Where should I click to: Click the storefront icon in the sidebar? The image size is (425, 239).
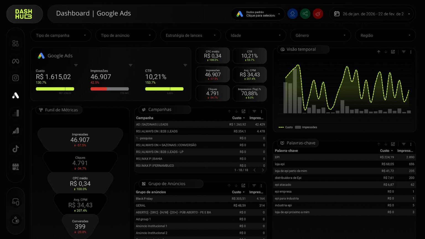(15, 167)
